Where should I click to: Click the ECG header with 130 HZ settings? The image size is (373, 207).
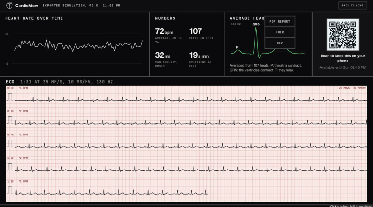pyautogui.click(x=60, y=82)
